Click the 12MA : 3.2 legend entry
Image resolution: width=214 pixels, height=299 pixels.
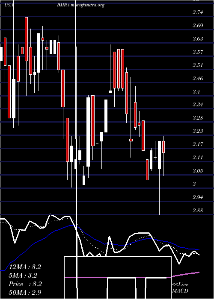[25, 267]
